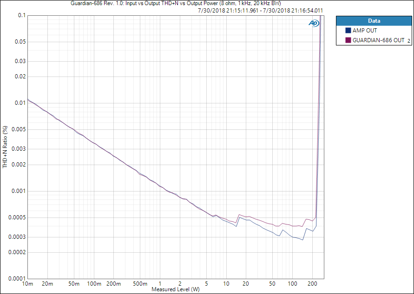This screenshot has height=294, width=414.
Task: Click the 0.02 tick on the Y axis
Action: (20, 77)
